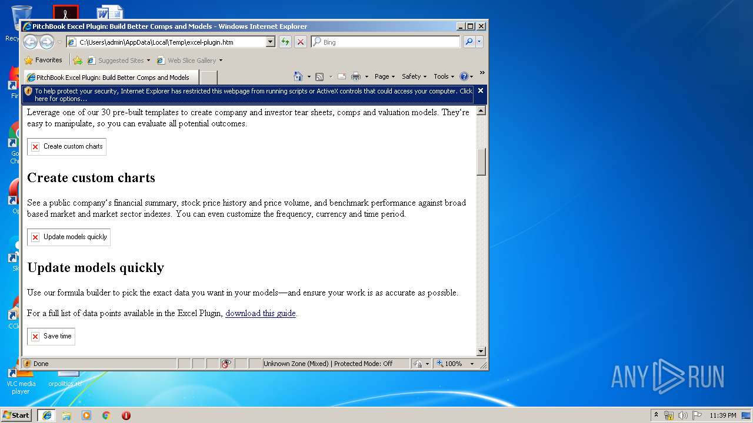The image size is (753, 423).
Task: Open Google Chrome from the taskbar
Action: [x=106, y=415]
